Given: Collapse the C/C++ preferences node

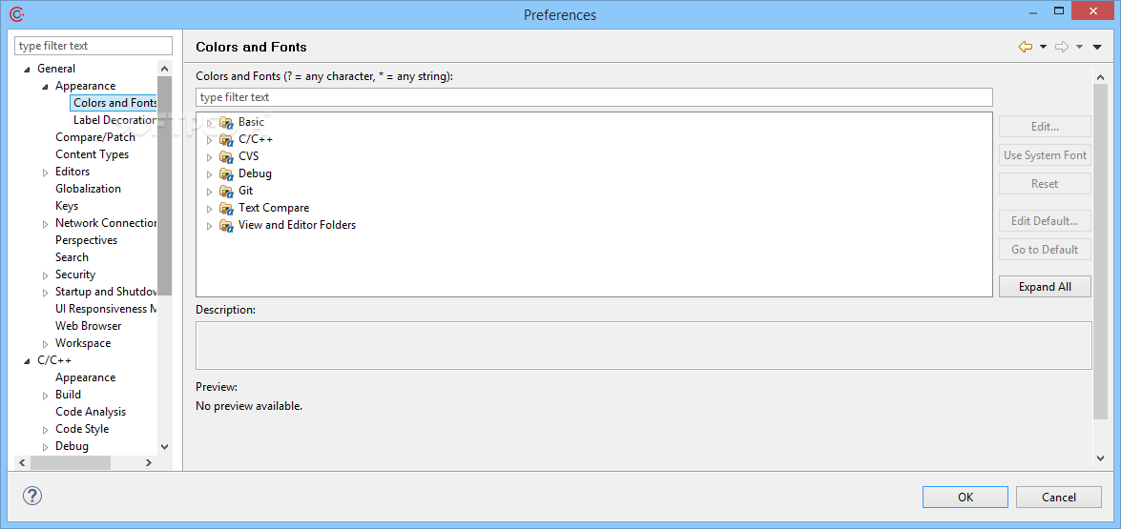Looking at the screenshot, I should [x=28, y=360].
